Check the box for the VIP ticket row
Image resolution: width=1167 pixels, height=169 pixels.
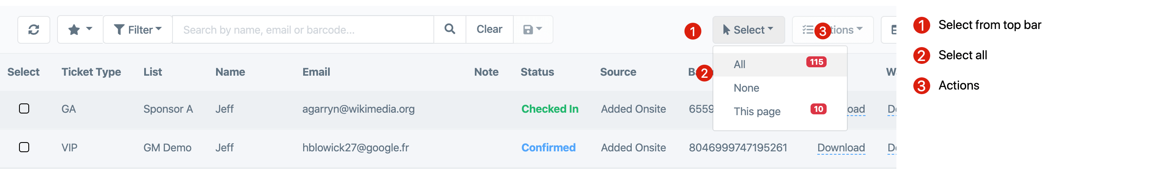(24, 148)
